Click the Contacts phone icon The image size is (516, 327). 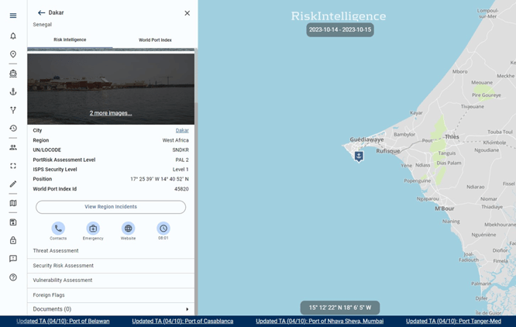58,229
